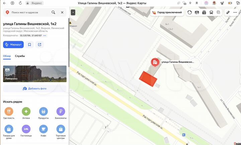The width and height of the screenshot is (241, 145).
Task: Click browser bookmark icon in title bar
Action: (x=196, y=3)
